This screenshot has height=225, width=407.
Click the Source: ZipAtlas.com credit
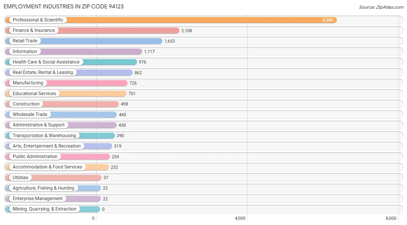[x=381, y=7]
